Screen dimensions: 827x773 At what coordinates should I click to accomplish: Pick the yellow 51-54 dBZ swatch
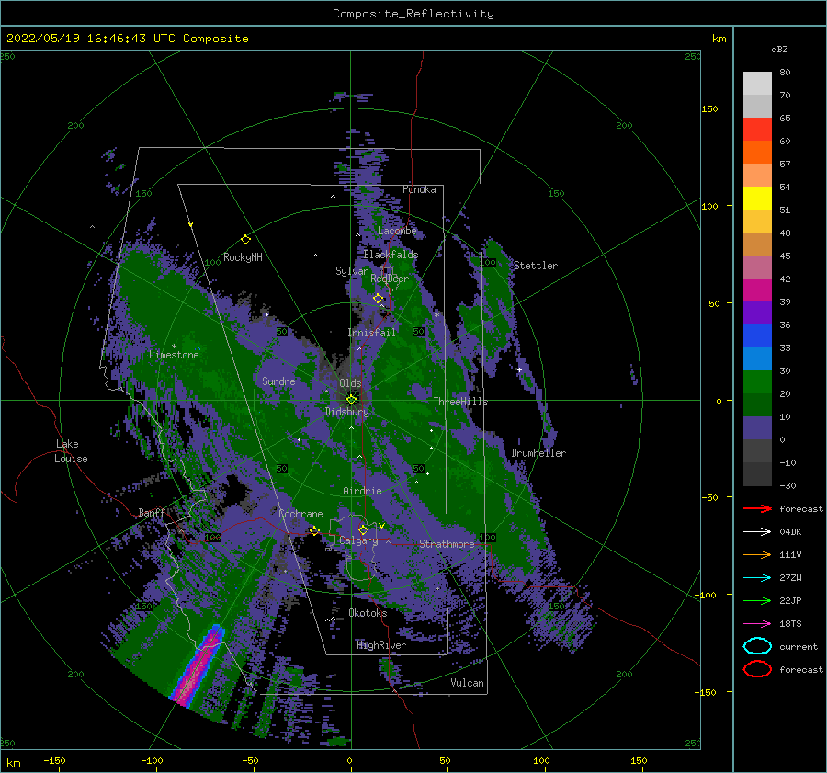[x=757, y=199]
